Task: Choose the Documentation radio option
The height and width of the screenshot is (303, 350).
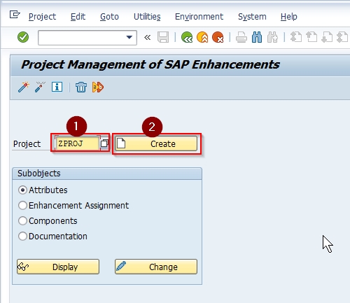Action: [22, 237]
